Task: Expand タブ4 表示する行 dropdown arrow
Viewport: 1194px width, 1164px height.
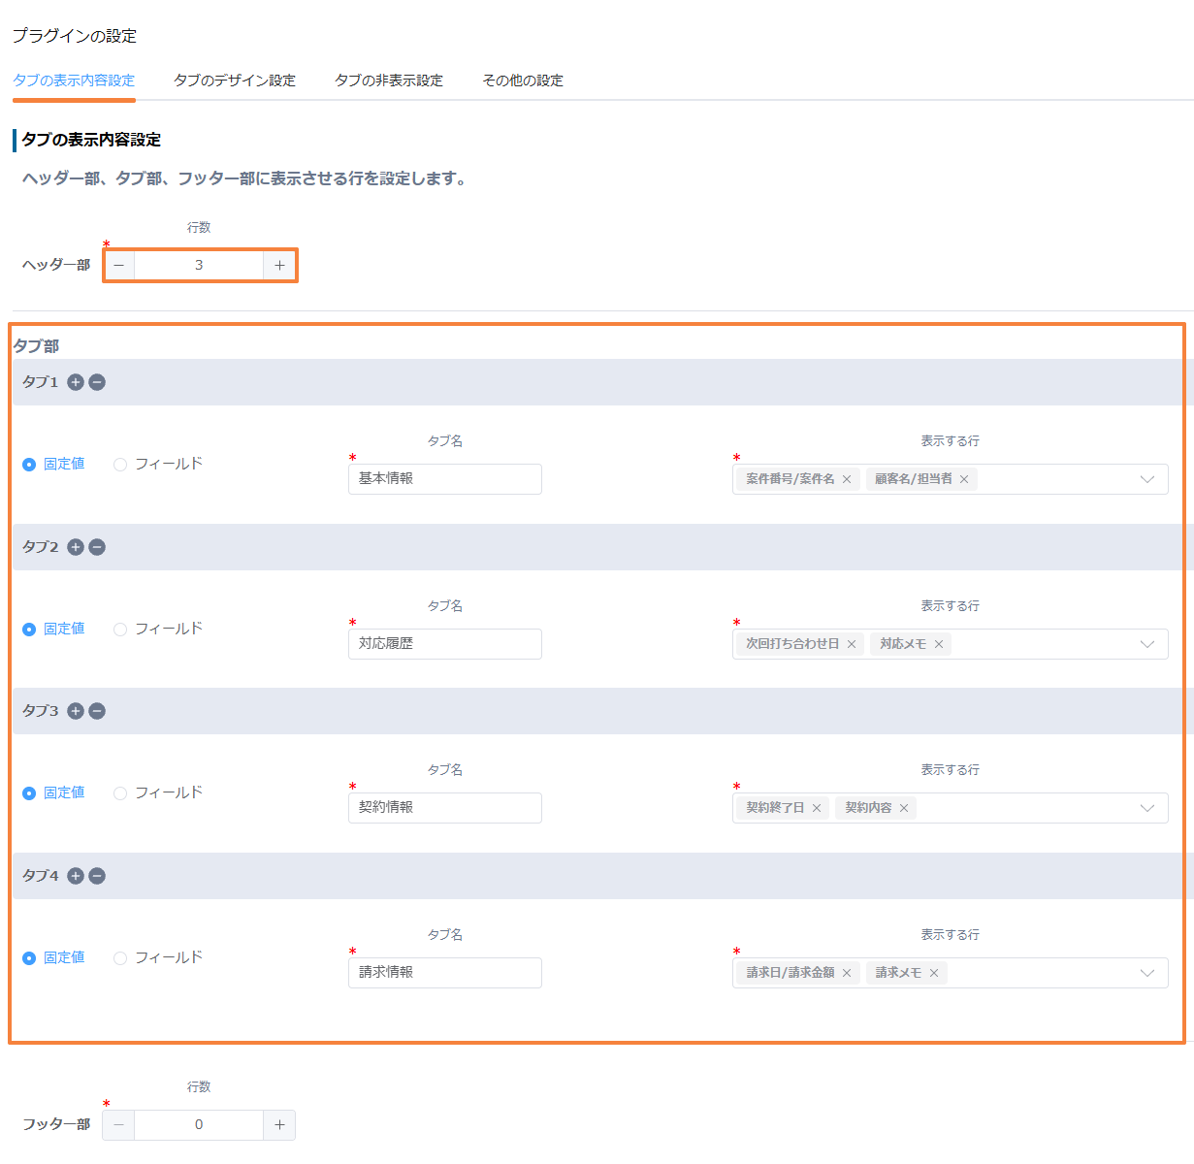Action: click(1147, 973)
